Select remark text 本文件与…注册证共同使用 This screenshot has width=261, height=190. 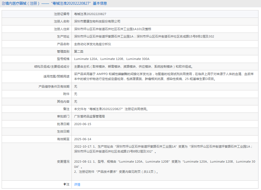111,109
